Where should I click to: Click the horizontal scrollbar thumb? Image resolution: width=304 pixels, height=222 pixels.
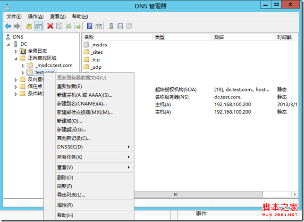click(198, 194)
